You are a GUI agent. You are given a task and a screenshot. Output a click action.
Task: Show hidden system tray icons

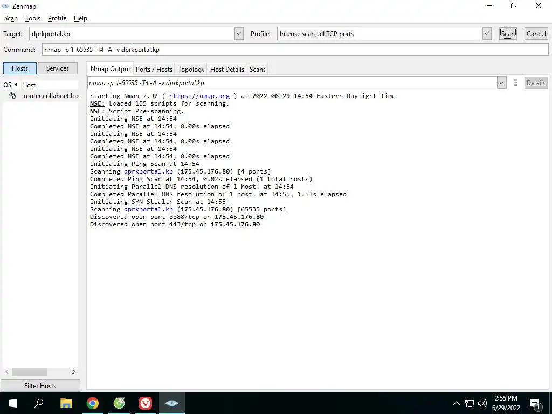pos(456,403)
